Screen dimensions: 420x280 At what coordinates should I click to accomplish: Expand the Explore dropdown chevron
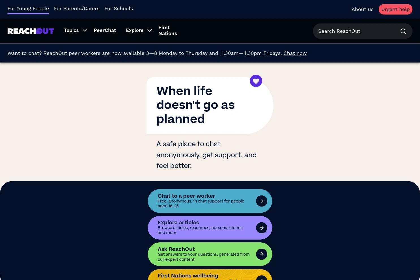pyautogui.click(x=150, y=31)
